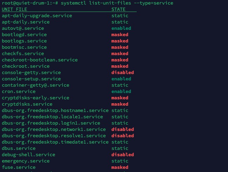Image resolution: width=228 pixels, height=172 pixels.
Task: Click the autovt@.service unit name
Action: (23, 28)
